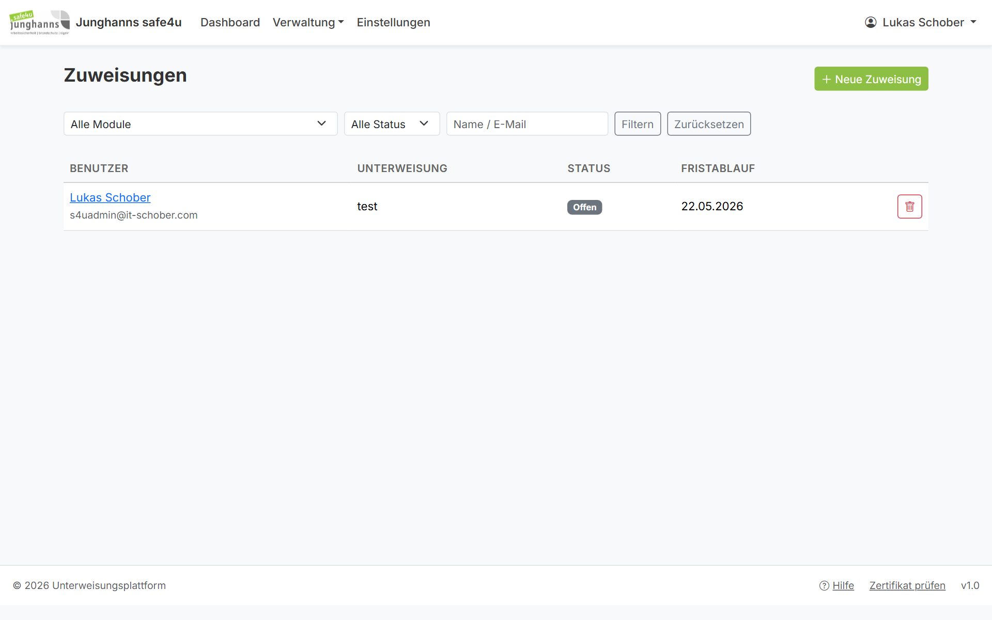The height and width of the screenshot is (620, 992).
Task: Click the STATUS column header
Action: [x=589, y=168]
